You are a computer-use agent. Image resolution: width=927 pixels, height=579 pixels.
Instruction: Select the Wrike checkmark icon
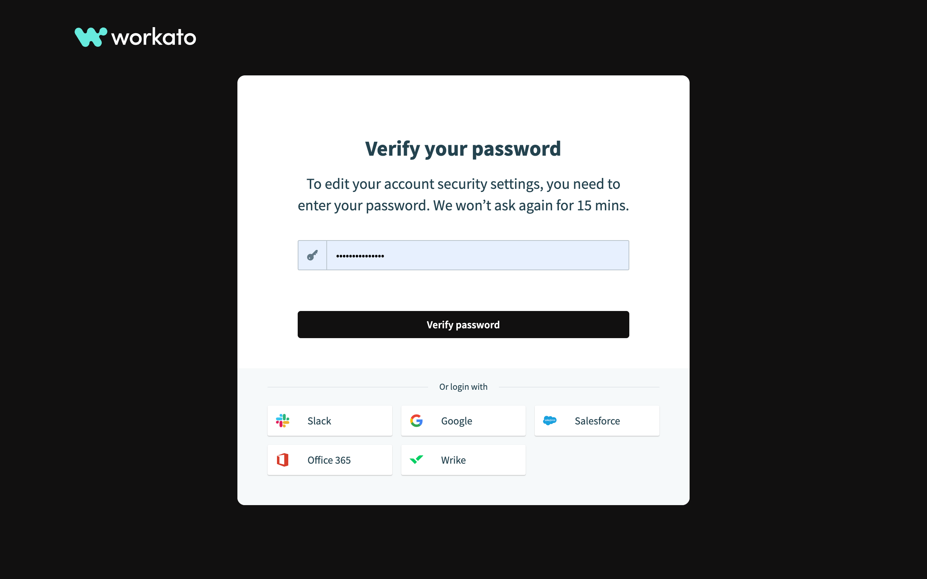coord(416,460)
